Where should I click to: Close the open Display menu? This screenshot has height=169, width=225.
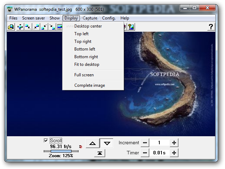[71, 18]
